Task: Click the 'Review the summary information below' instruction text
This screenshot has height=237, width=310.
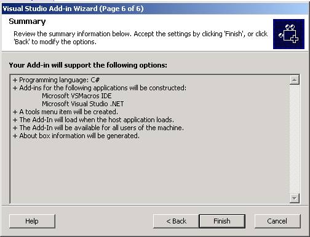Action: [140, 37]
